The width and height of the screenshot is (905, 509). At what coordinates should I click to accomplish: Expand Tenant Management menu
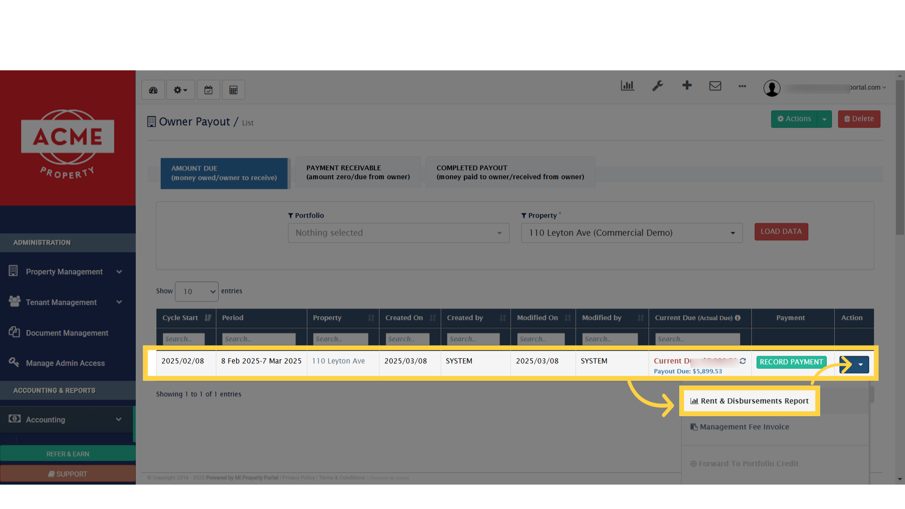pyautogui.click(x=68, y=302)
